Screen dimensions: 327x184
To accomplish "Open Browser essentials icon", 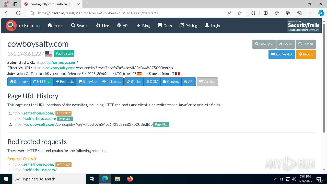I will 299,13.
